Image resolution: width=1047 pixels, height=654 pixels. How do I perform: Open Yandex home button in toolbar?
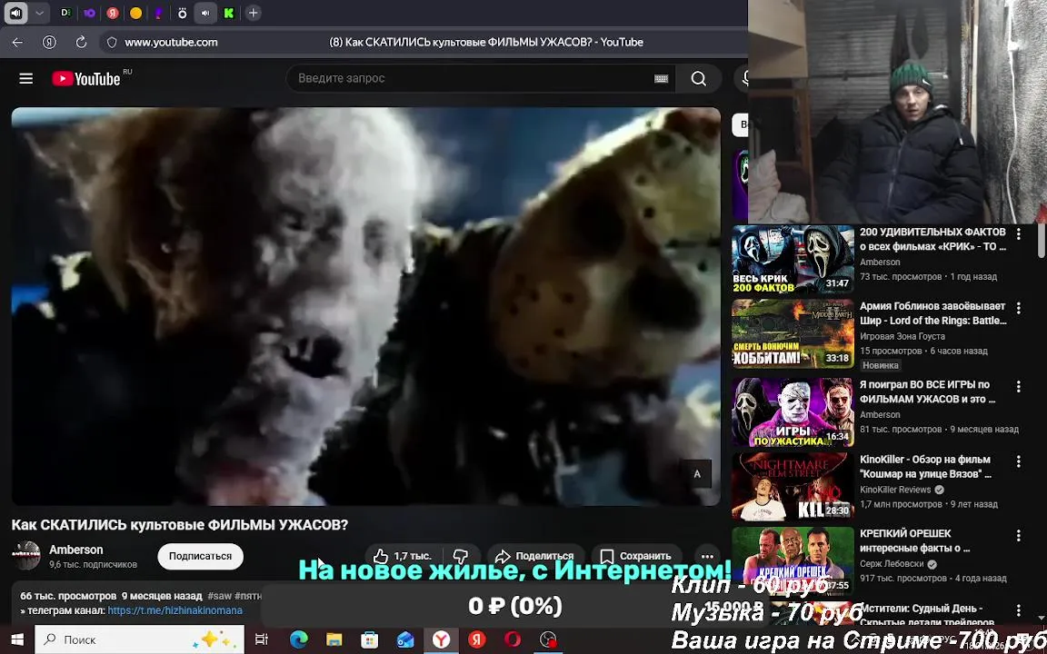49,42
